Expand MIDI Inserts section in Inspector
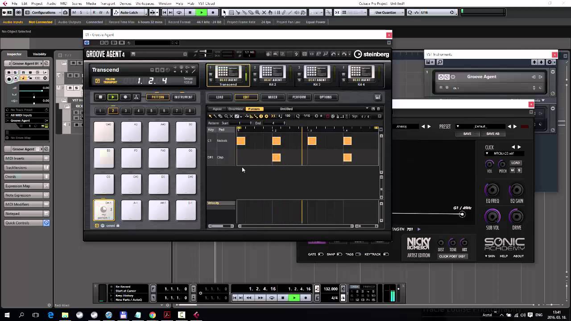The image size is (571, 321). 27,158
